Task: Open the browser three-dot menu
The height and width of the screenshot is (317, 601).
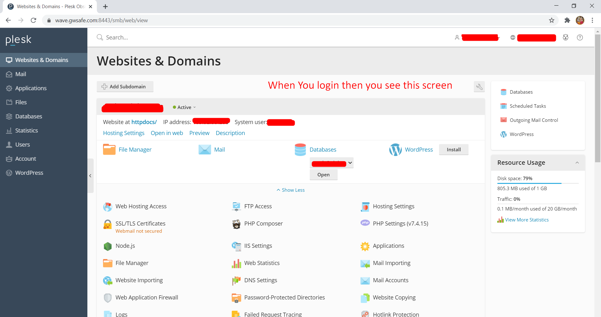Action: [x=592, y=20]
